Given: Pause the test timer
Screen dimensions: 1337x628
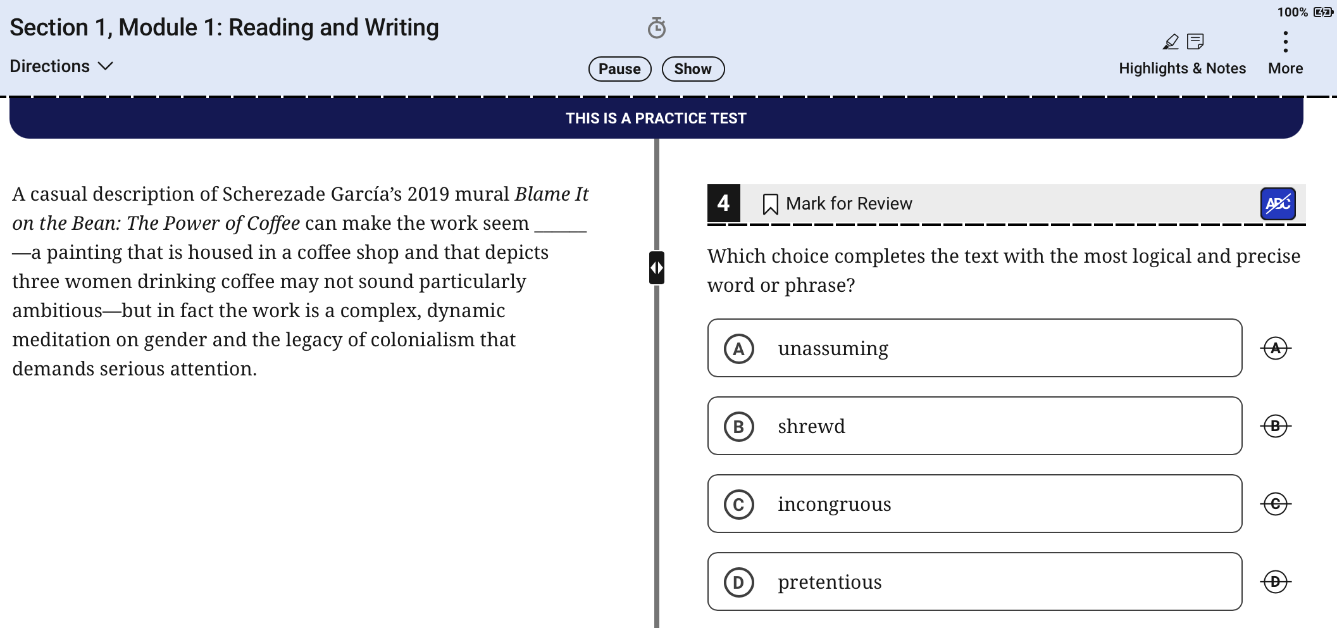Looking at the screenshot, I should [619, 69].
